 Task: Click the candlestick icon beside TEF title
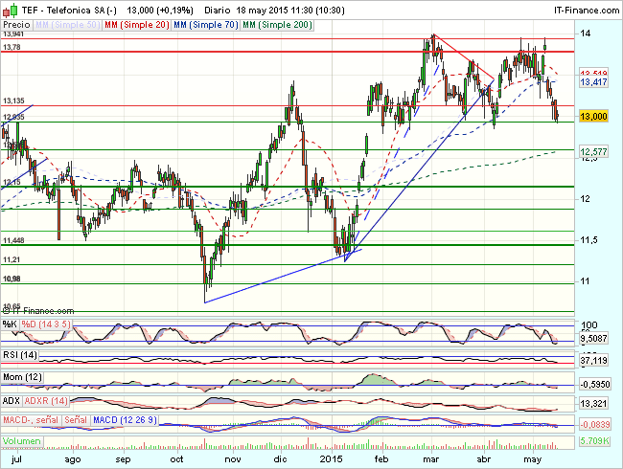coord(11,11)
